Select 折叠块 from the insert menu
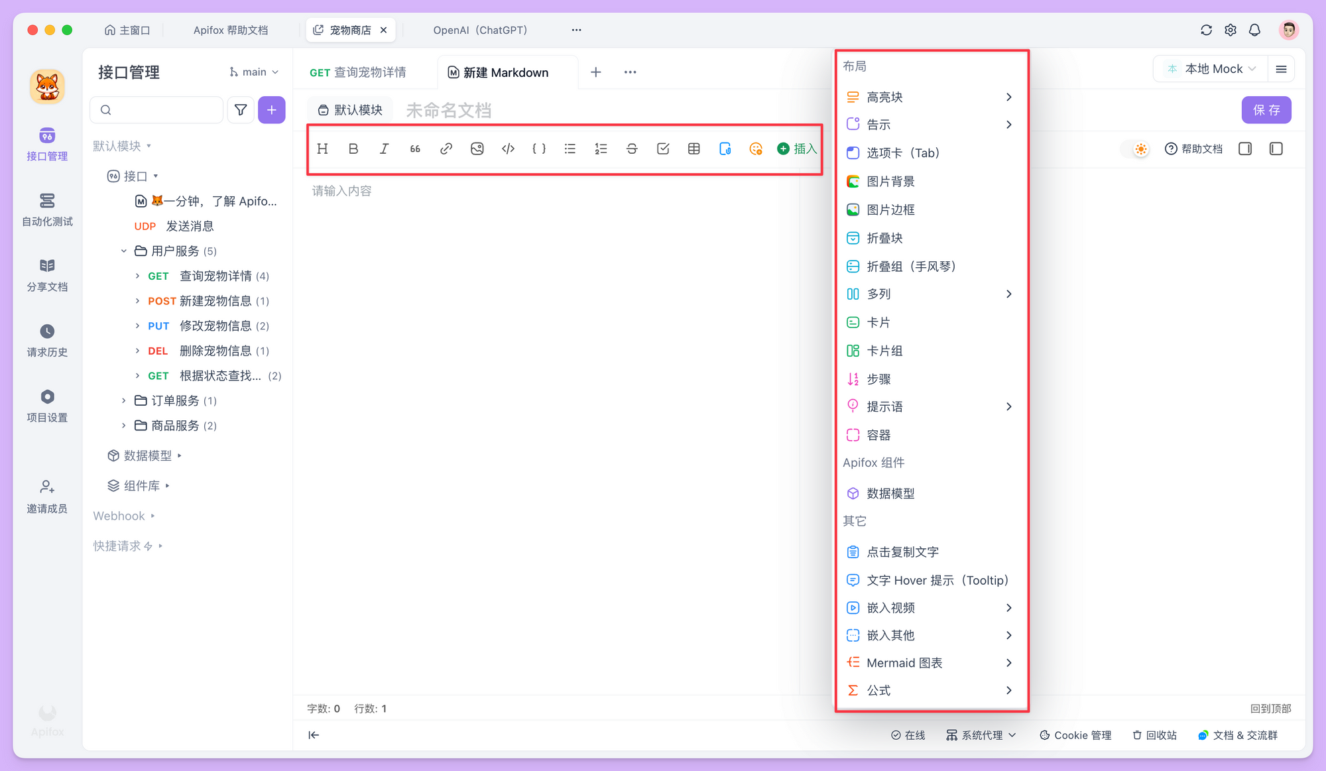The height and width of the screenshot is (771, 1326). tap(884, 238)
